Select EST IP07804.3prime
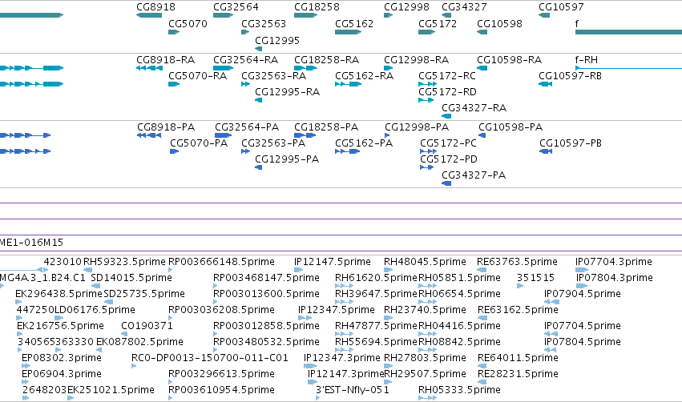 pos(614,278)
